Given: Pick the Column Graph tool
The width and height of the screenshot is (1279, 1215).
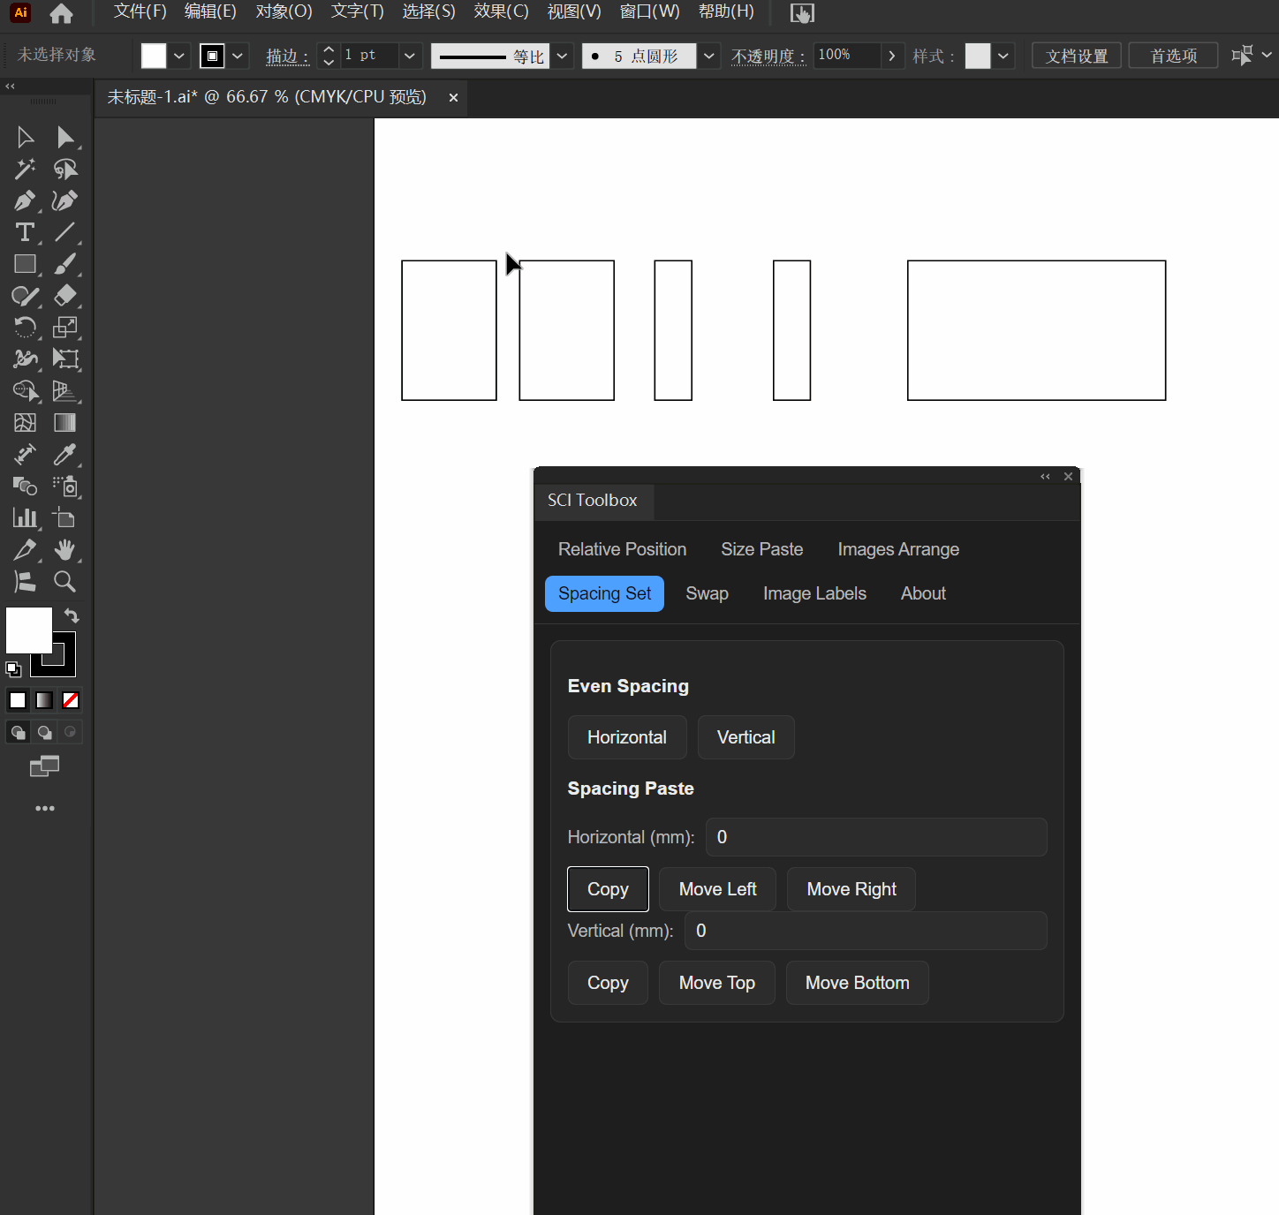Looking at the screenshot, I should pos(25,518).
